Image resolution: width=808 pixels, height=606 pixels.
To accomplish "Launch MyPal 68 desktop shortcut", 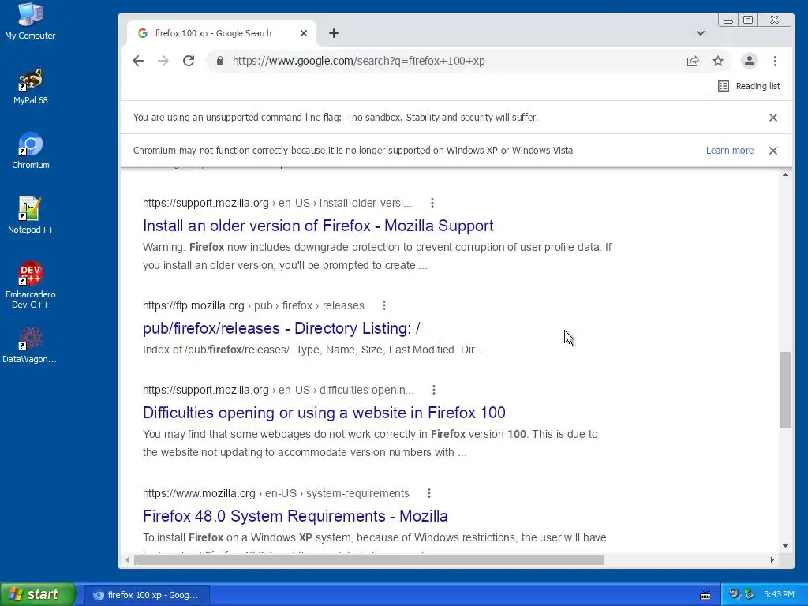I will click(30, 87).
